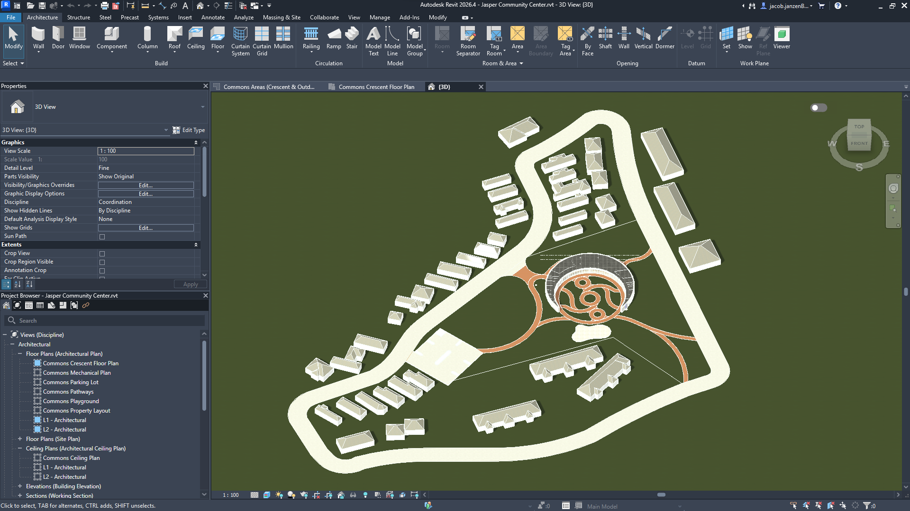The image size is (910, 511).
Task: Collapse the Graphics properties section
Action: tap(196, 142)
